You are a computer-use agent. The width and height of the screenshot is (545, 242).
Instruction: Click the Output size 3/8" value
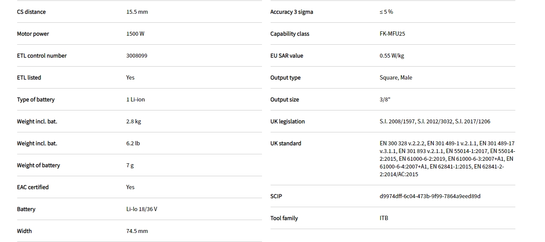pos(385,100)
